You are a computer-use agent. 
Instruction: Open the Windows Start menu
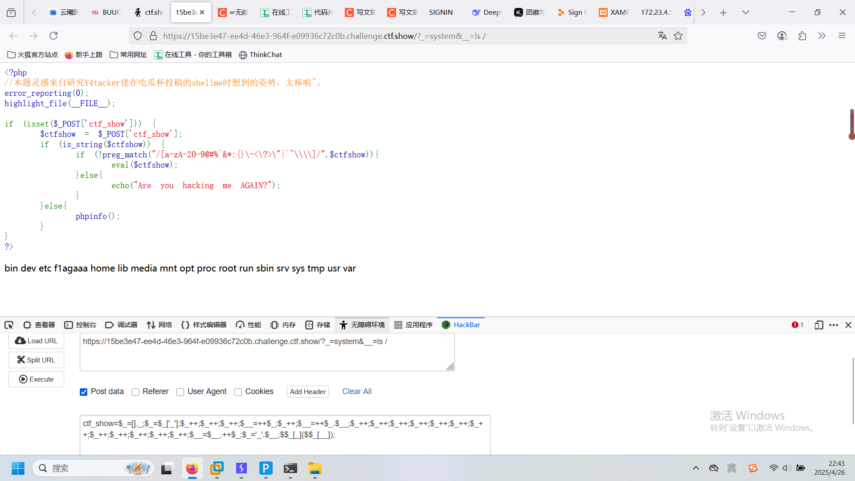pyautogui.click(x=18, y=469)
